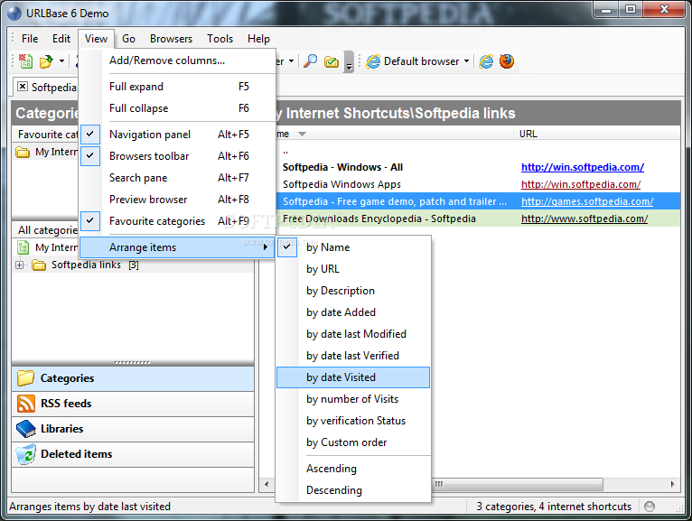This screenshot has width=692, height=521.
Task: Click the horizontal scrollbar thumb
Action: point(517,484)
